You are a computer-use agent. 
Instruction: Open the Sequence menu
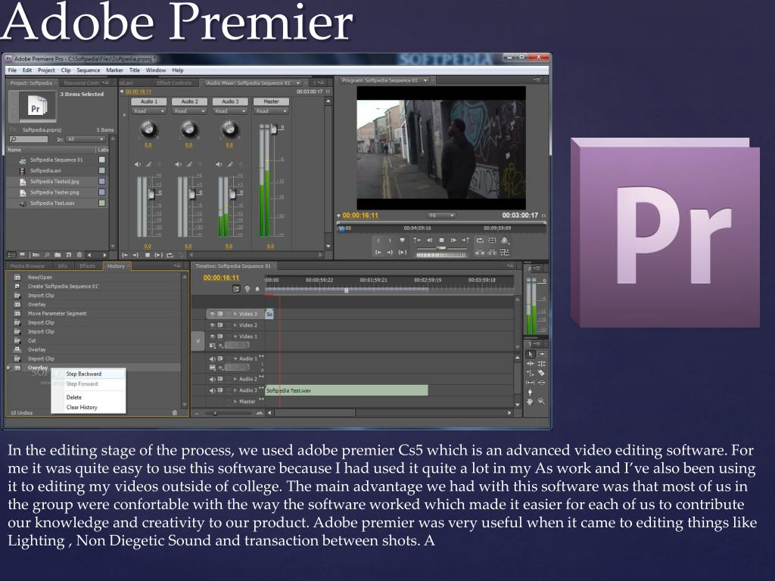[x=88, y=70]
